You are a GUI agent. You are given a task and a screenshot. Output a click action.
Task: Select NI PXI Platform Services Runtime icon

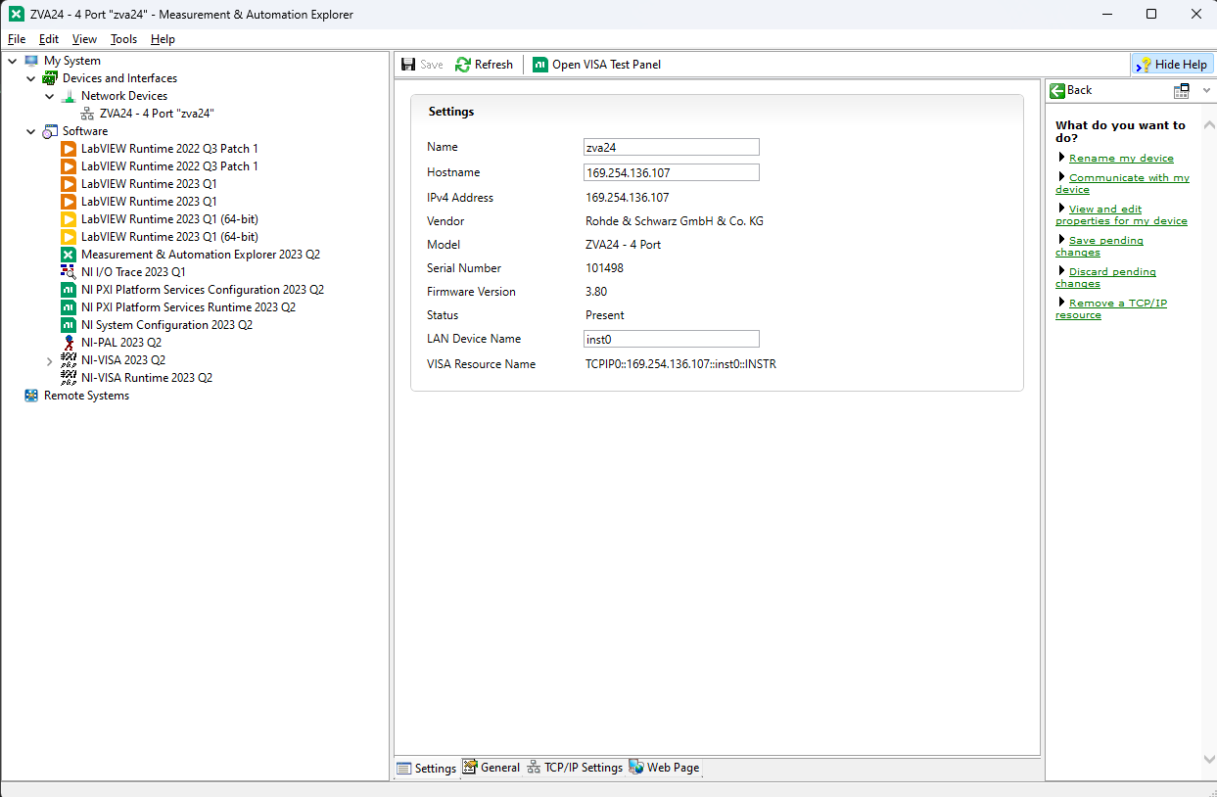[x=69, y=307]
